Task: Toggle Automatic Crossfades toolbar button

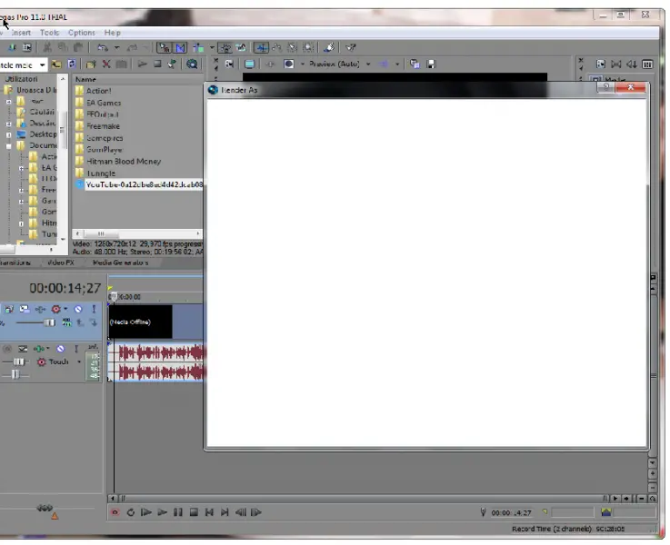Action: tap(180, 47)
